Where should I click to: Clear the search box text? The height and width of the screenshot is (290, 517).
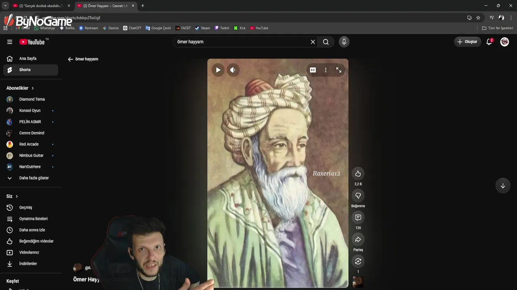tap(313, 42)
